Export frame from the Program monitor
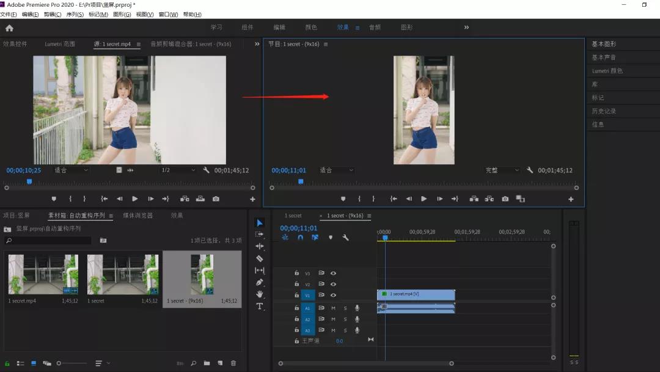Viewport: 660px width, 372px height. click(505, 199)
